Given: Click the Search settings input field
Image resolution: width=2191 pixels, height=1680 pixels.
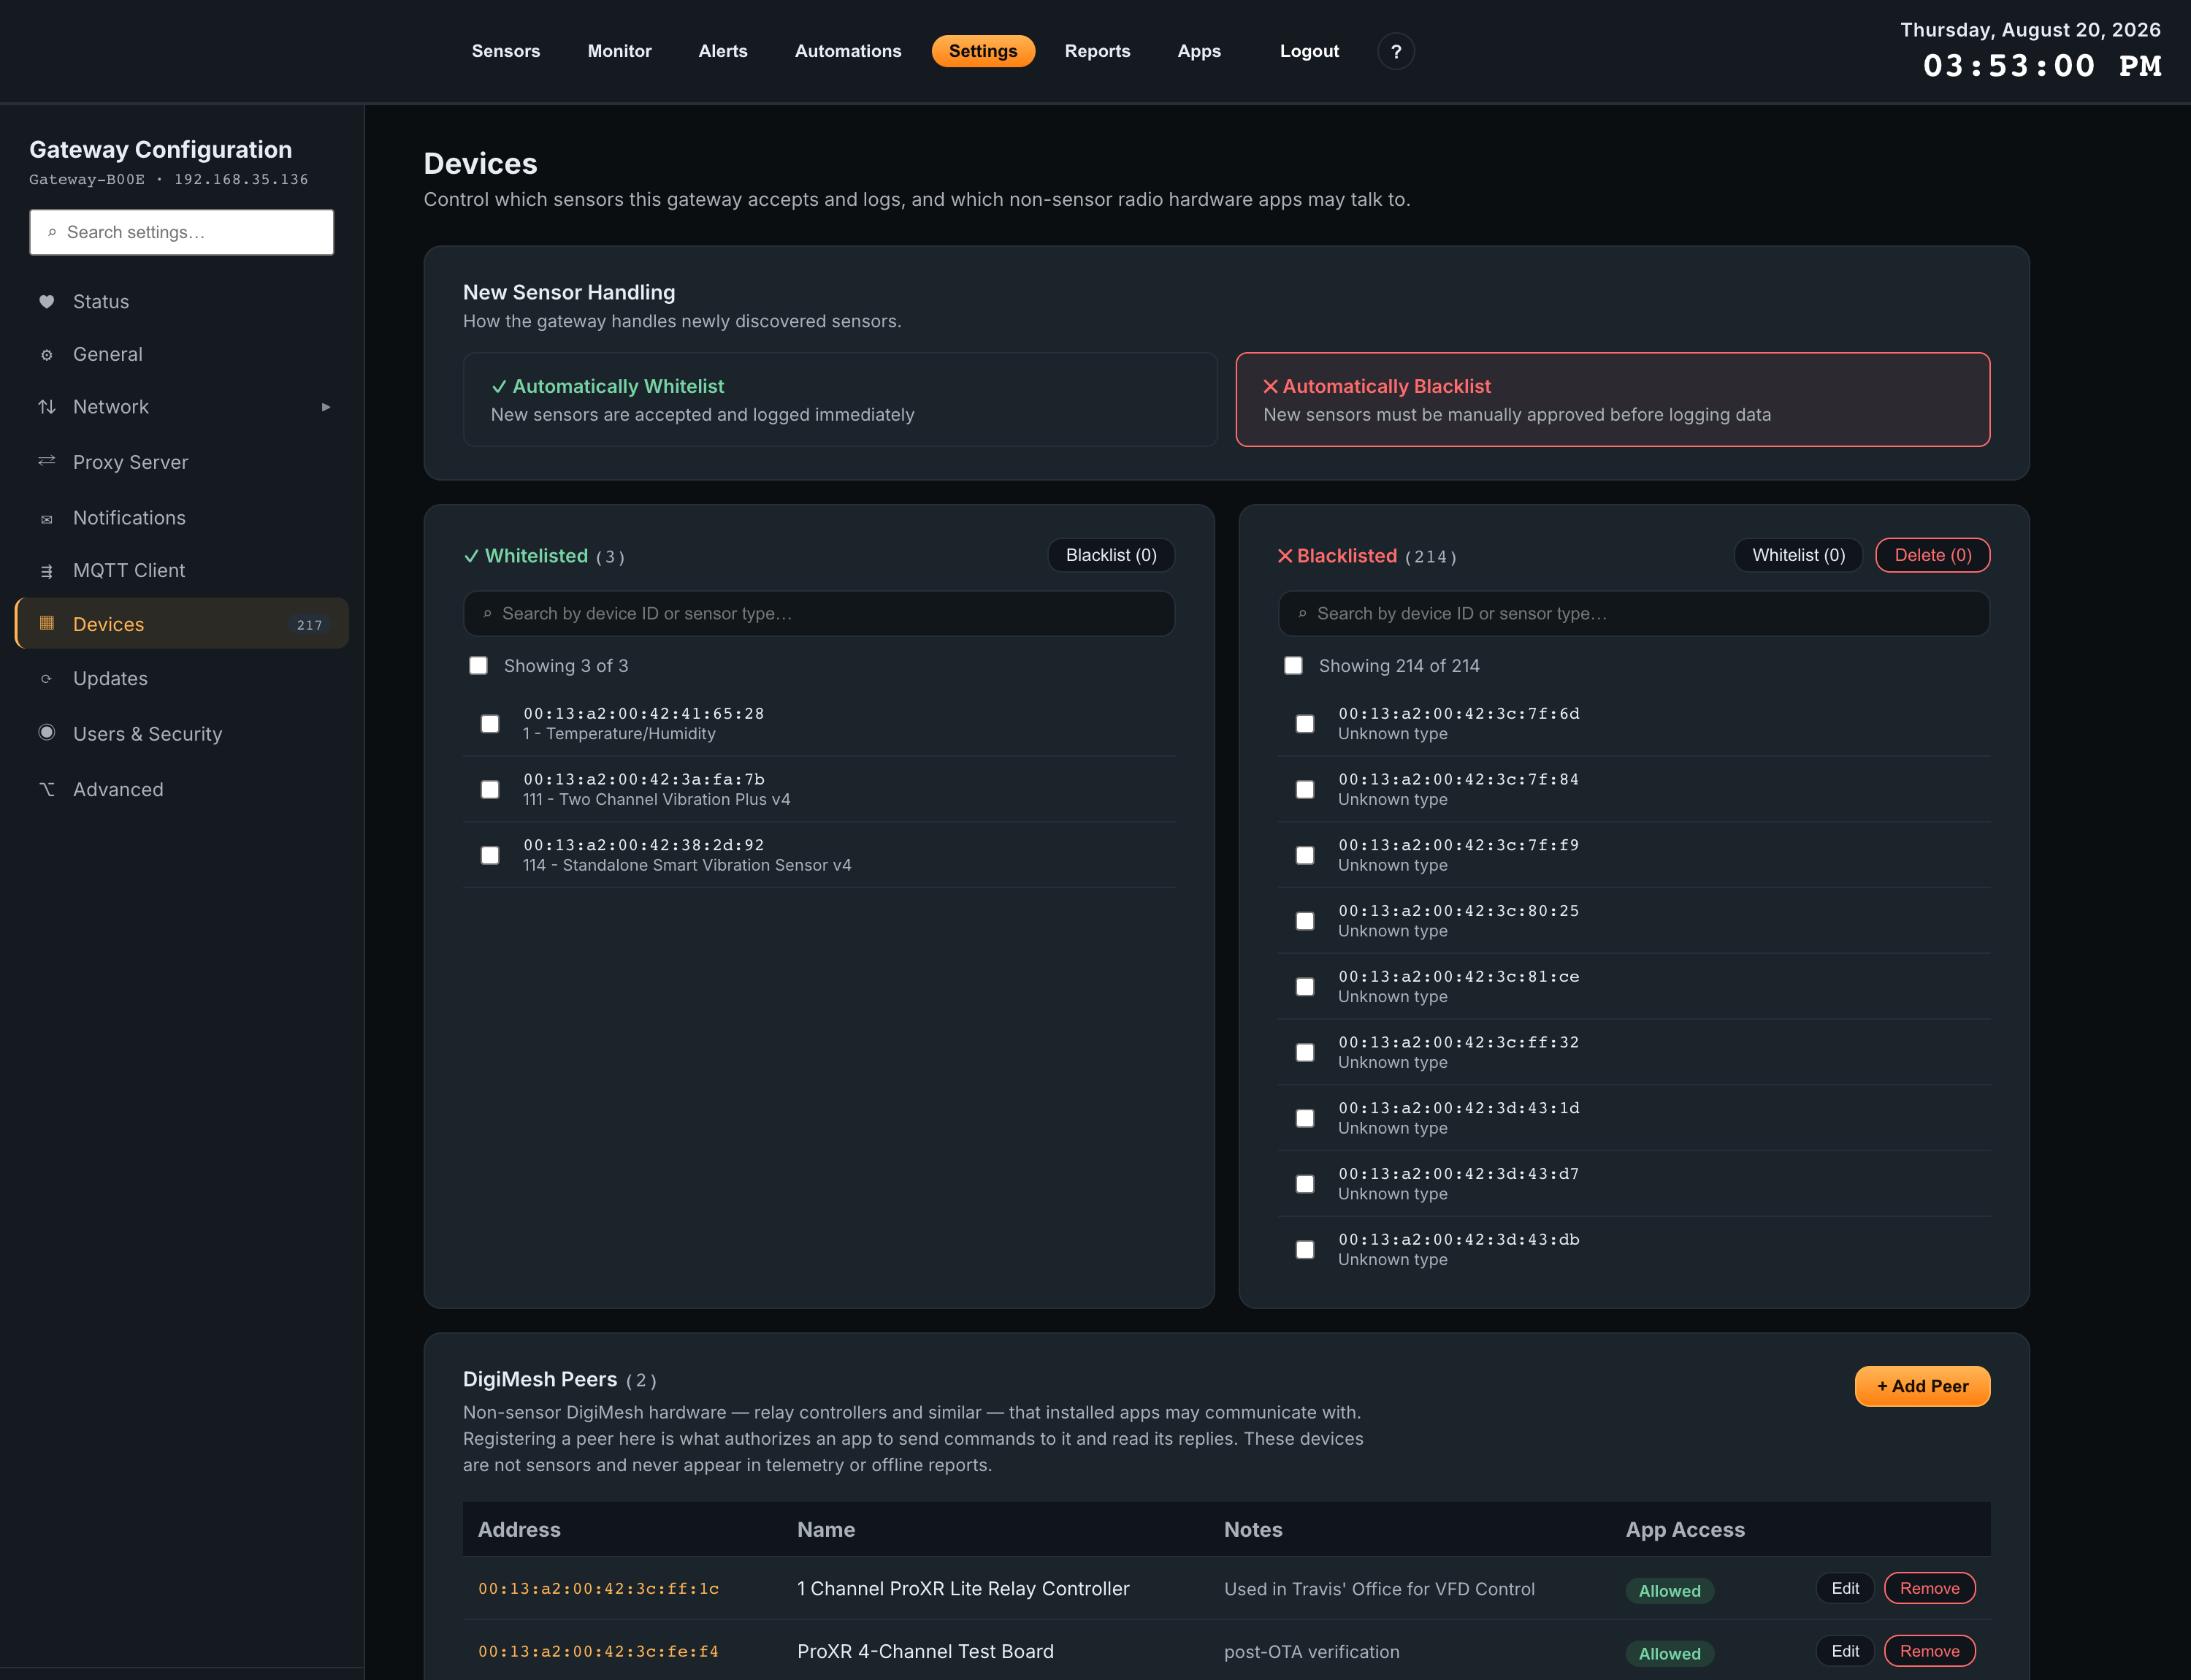Looking at the screenshot, I should point(182,232).
